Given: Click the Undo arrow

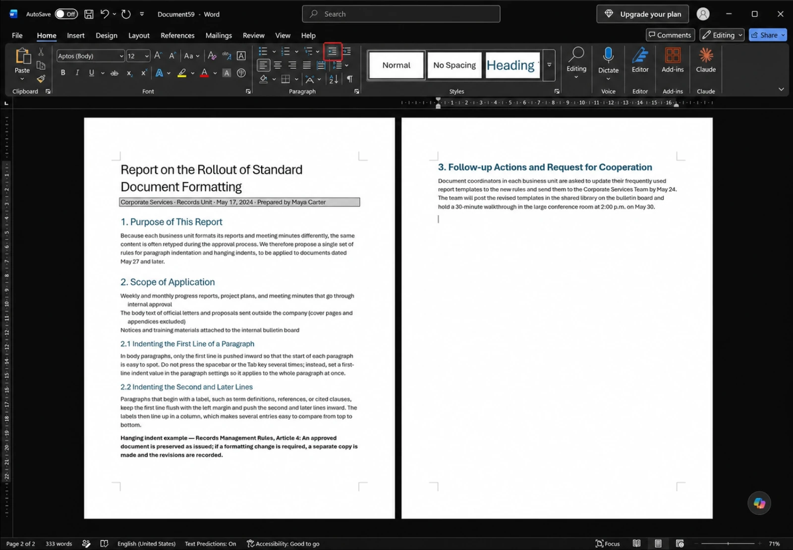Looking at the screenshot, I should click(105, 14).
